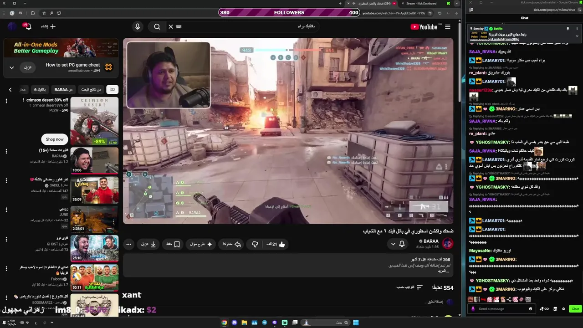This screenshot has height=328, width=583.
Task: Ask a question with the sparkle button
Action: (x=201, y=244)
